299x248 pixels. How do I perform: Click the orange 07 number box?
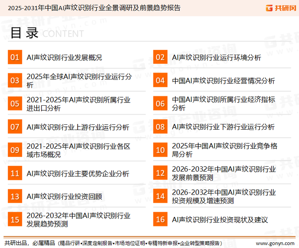[x=15, y=127]
